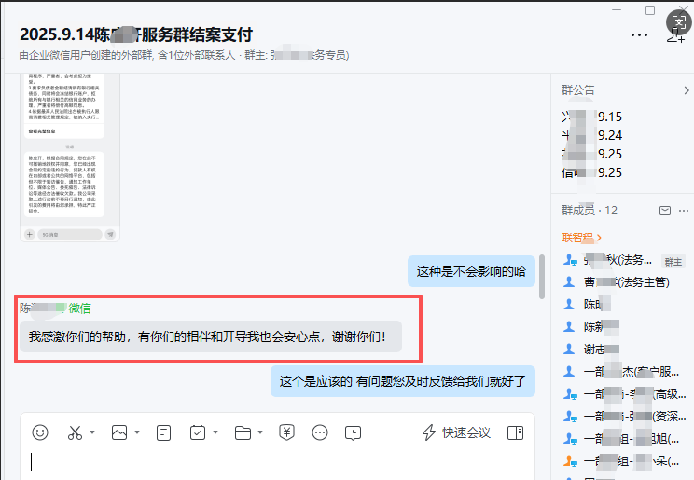The height and width of the screenshot is (480, 694).
Task: Open the emoji picker
Action: pos(40,432)
